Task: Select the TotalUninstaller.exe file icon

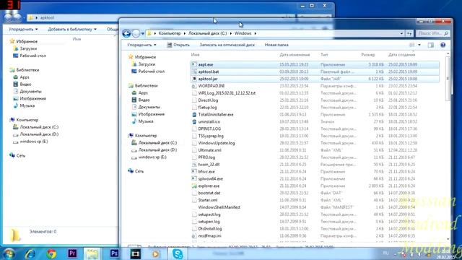Action: (194, 114)
